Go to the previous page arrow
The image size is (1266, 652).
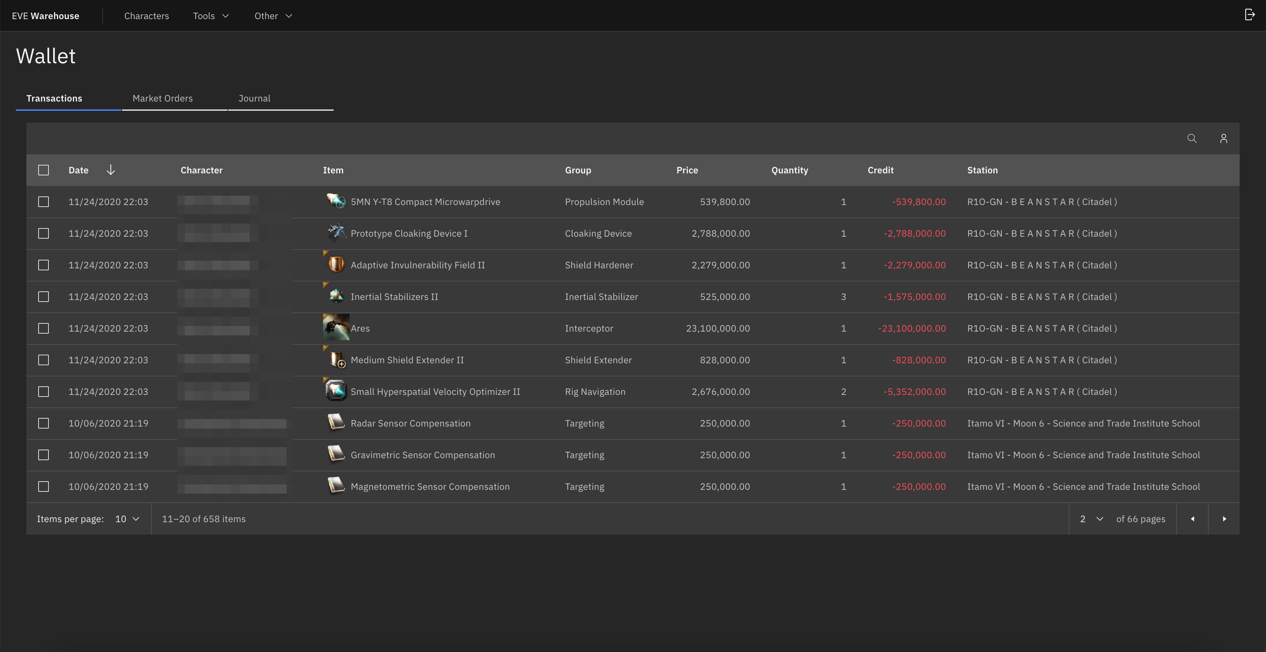click(1192, 519)
